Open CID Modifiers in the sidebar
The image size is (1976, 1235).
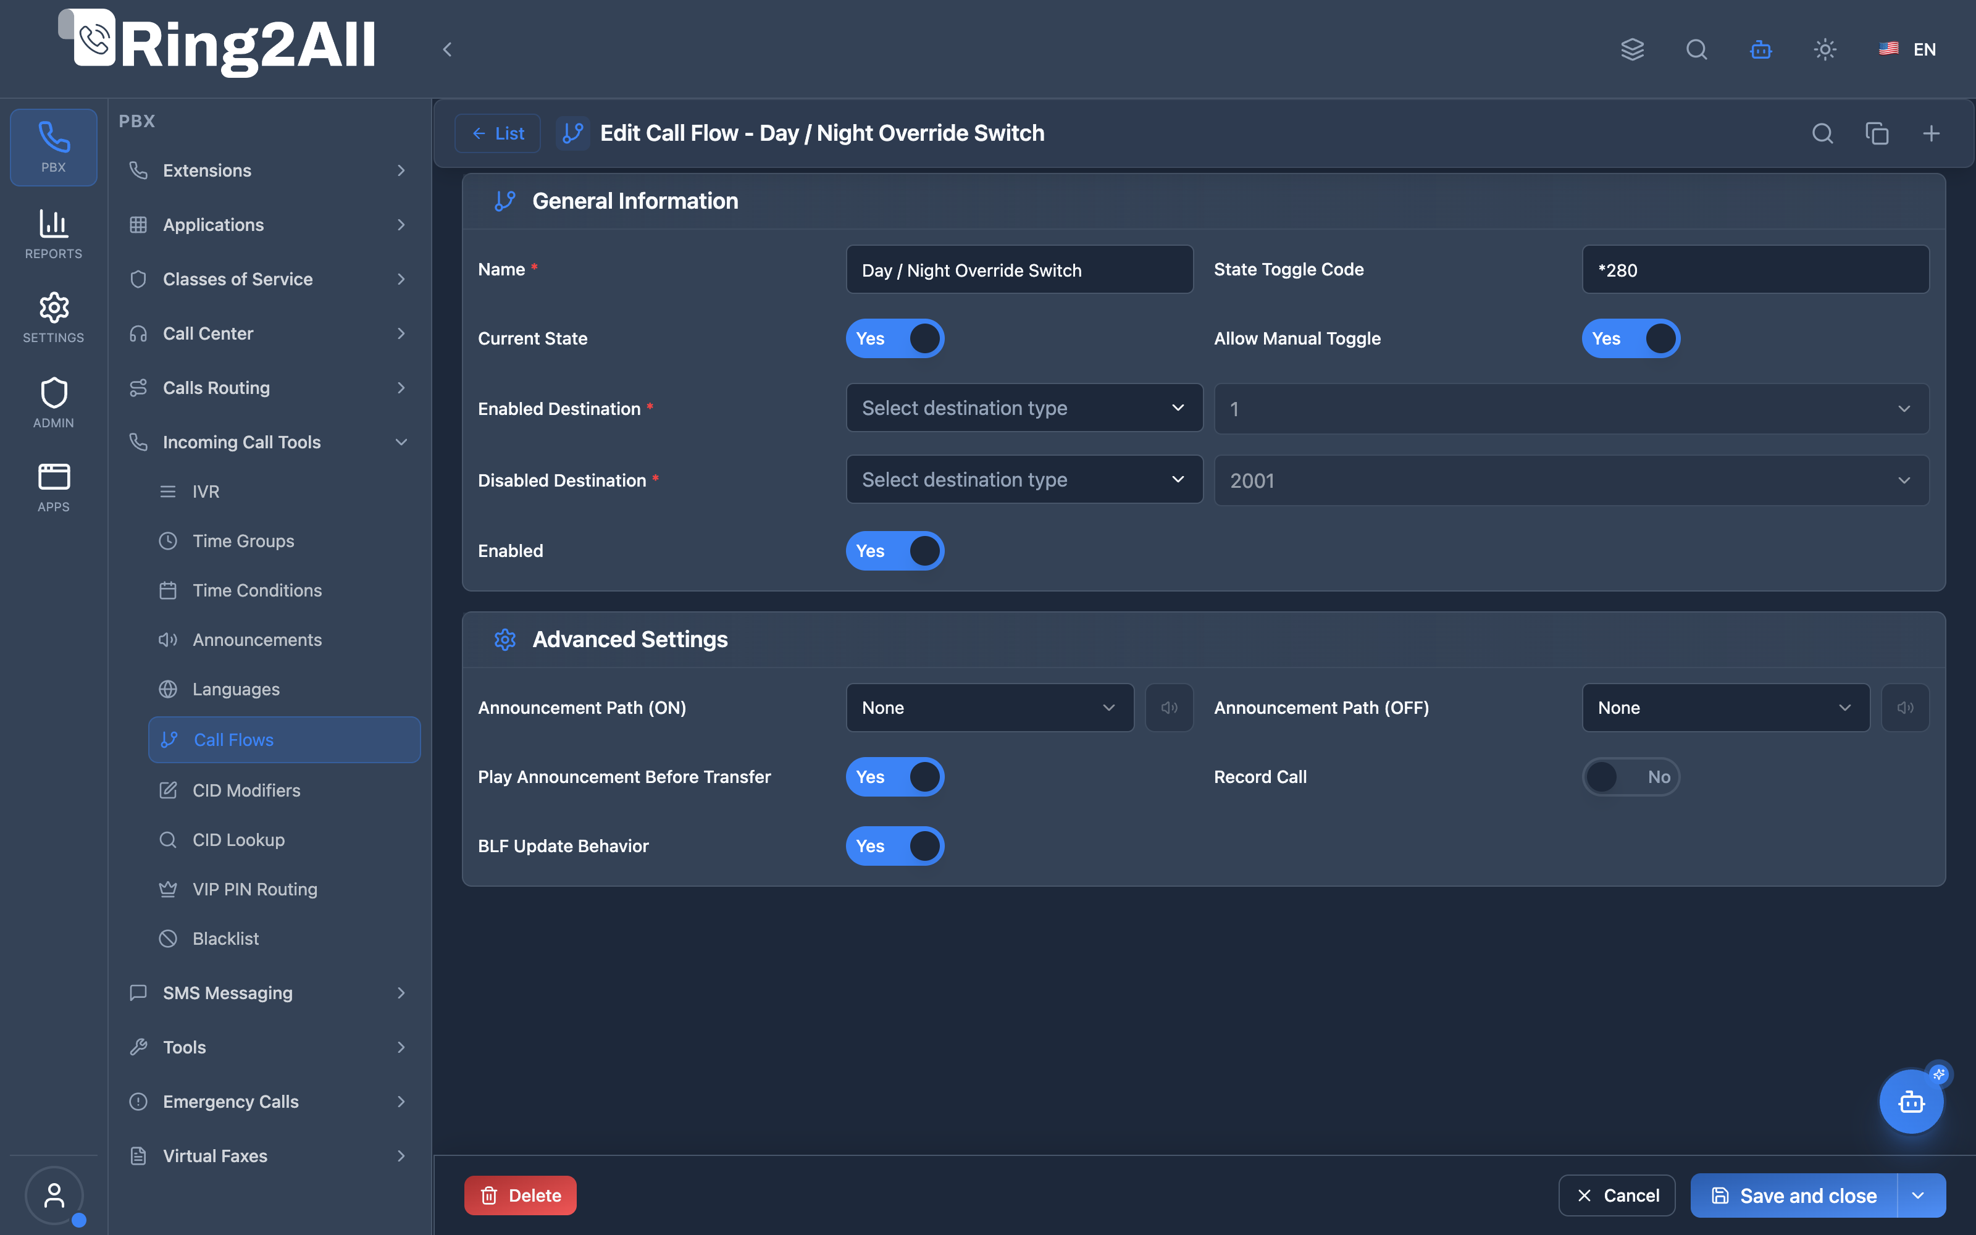(x=284, y=790)
